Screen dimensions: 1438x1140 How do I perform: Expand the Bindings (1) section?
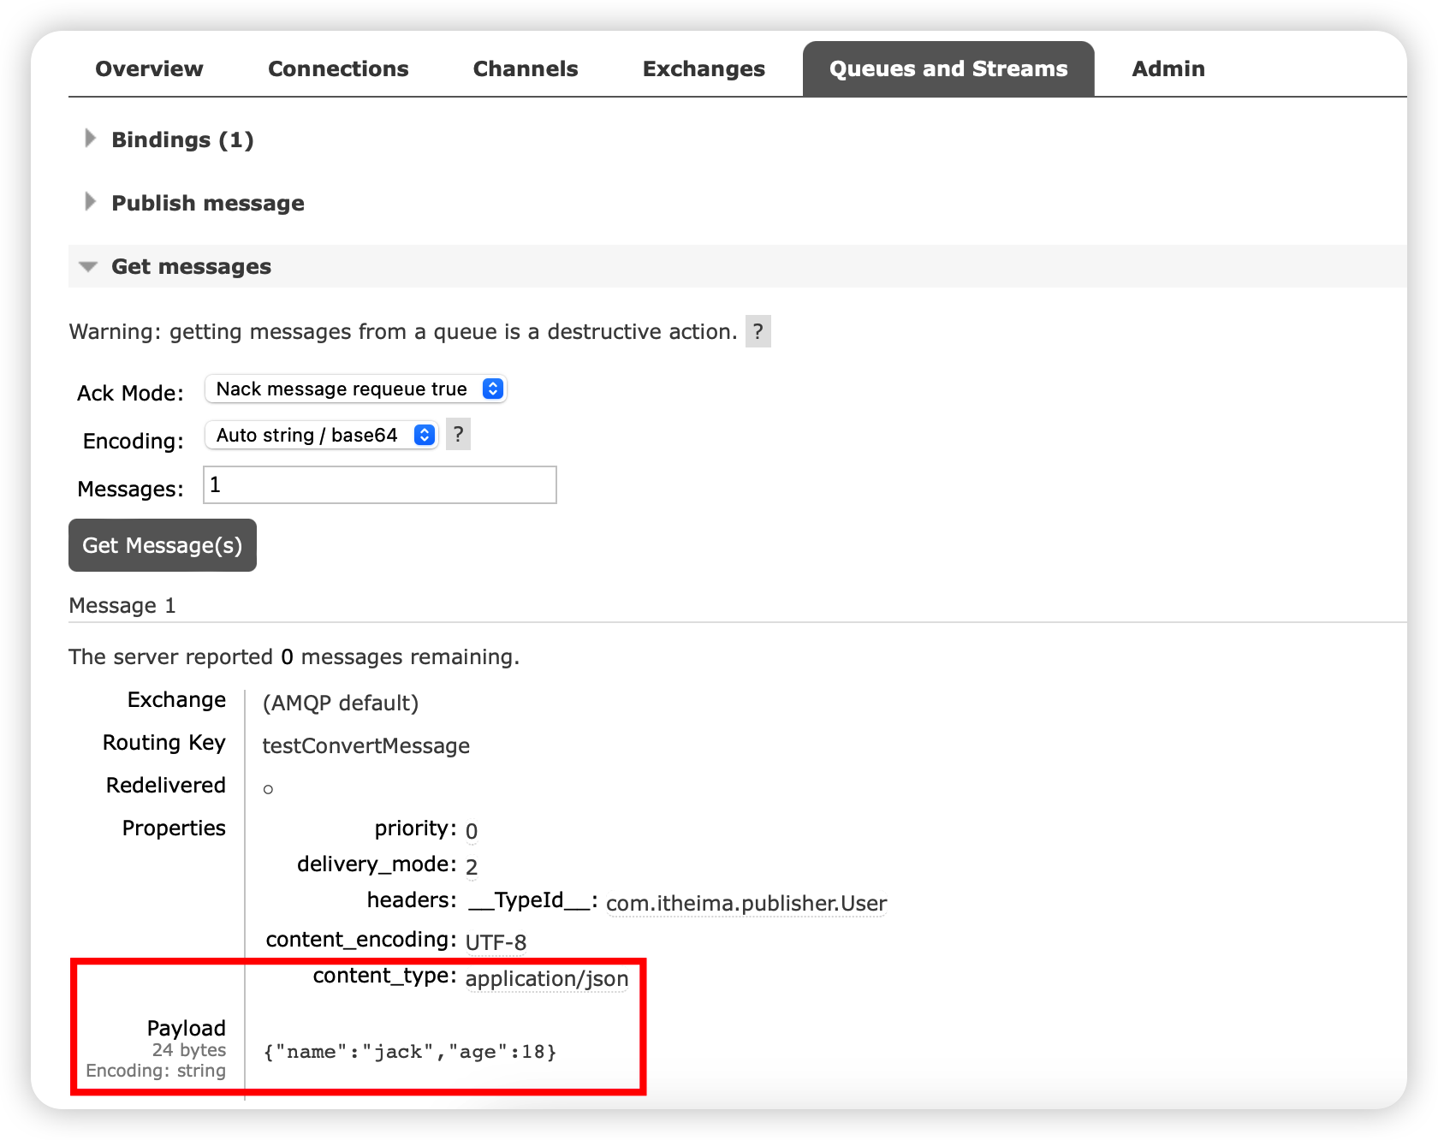click(181, 139)
